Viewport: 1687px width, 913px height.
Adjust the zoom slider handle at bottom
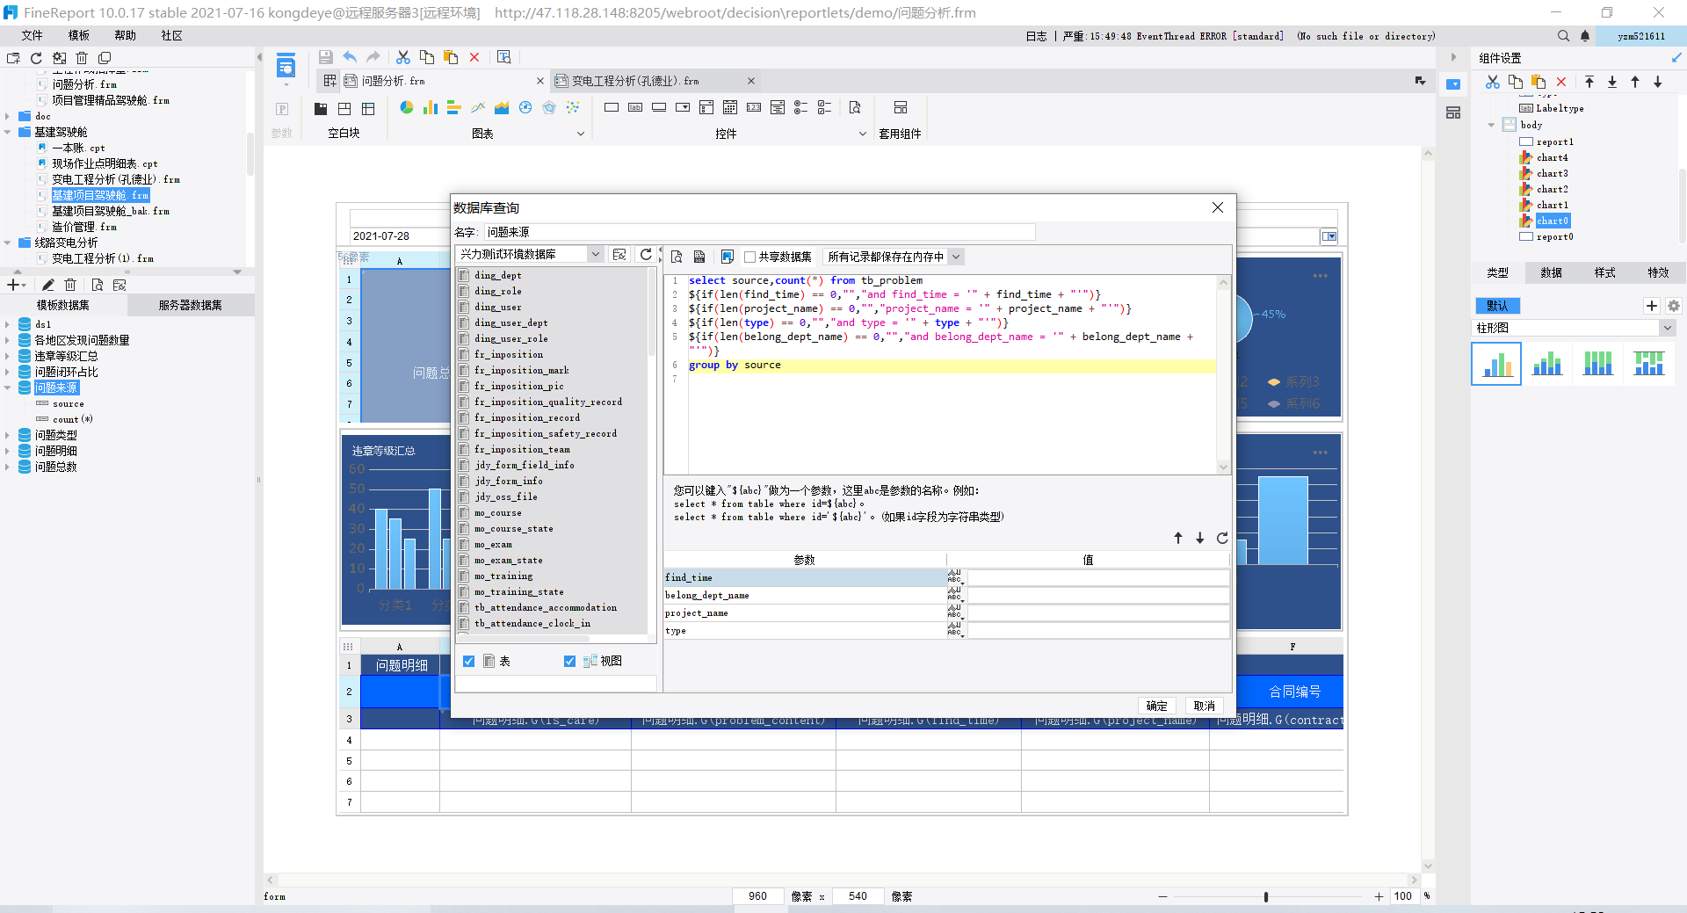coord(1266,896)
